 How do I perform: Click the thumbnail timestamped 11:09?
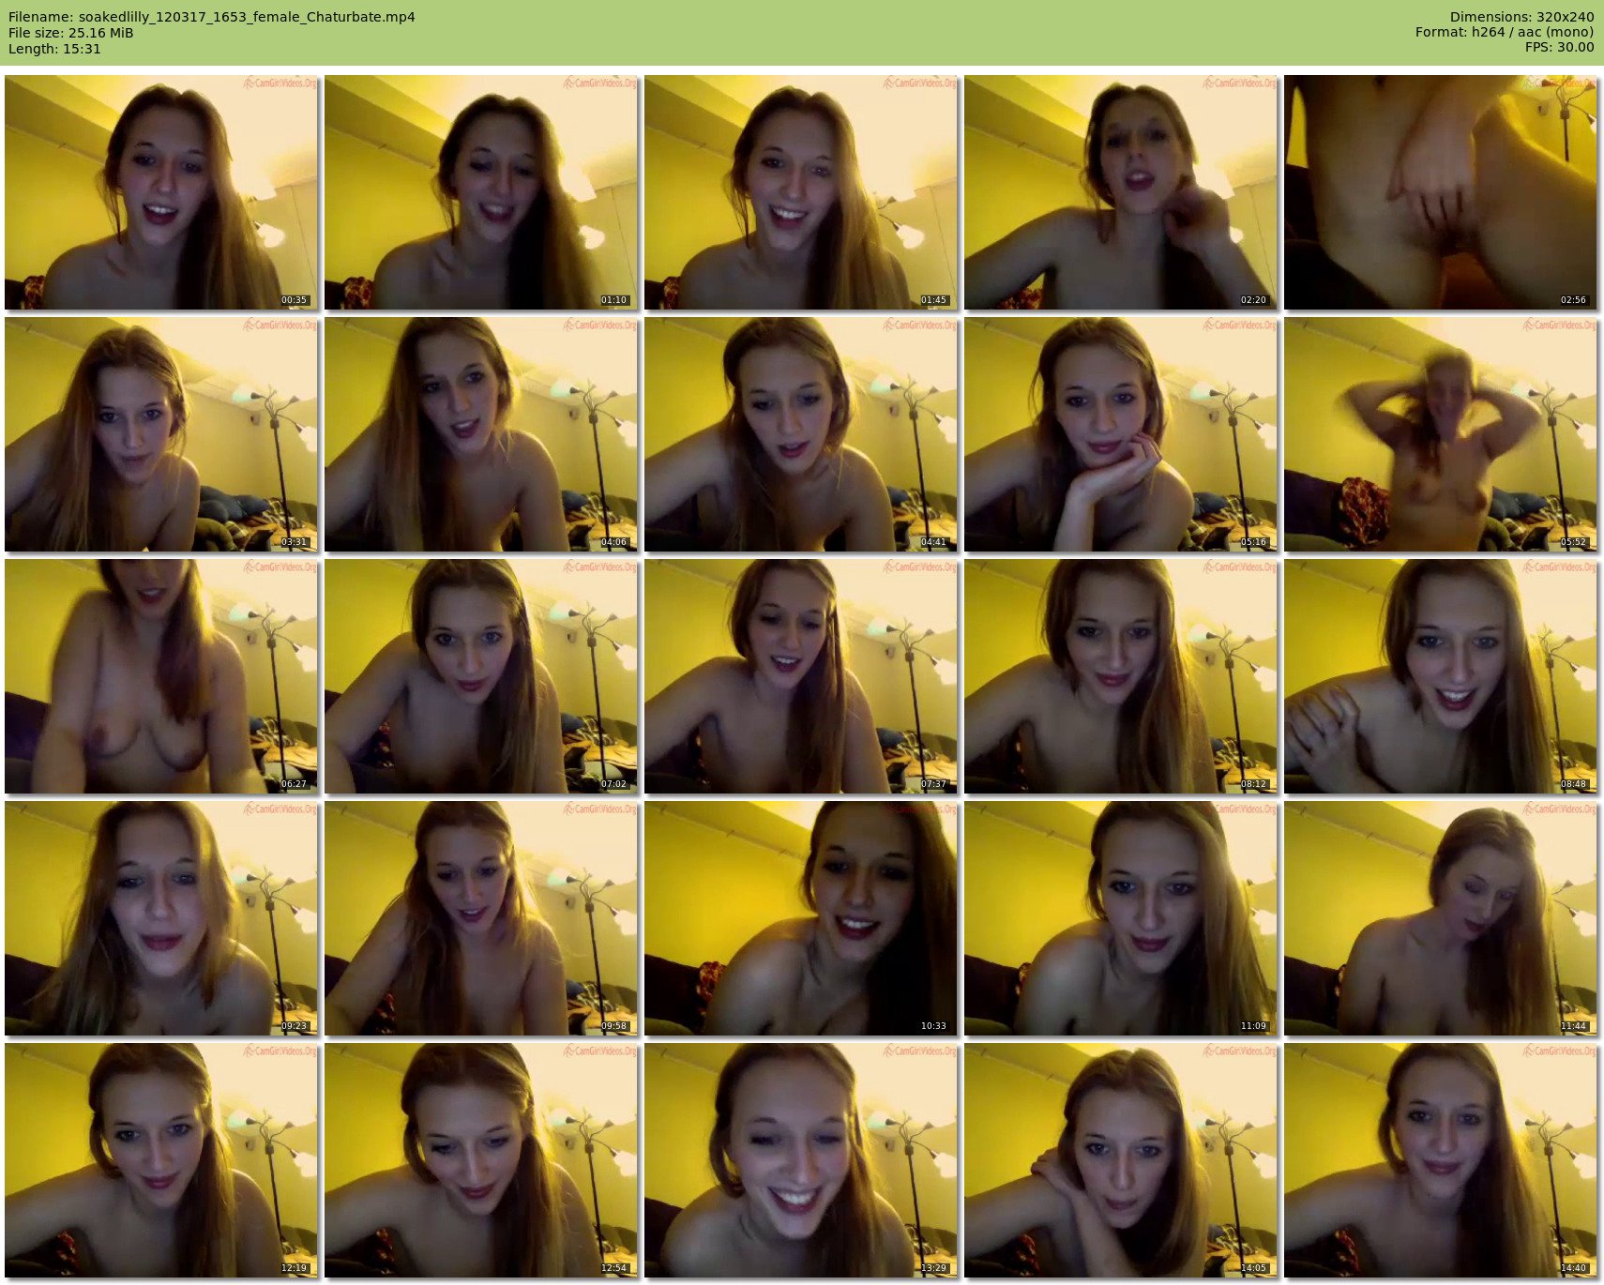pos(1121,918)
